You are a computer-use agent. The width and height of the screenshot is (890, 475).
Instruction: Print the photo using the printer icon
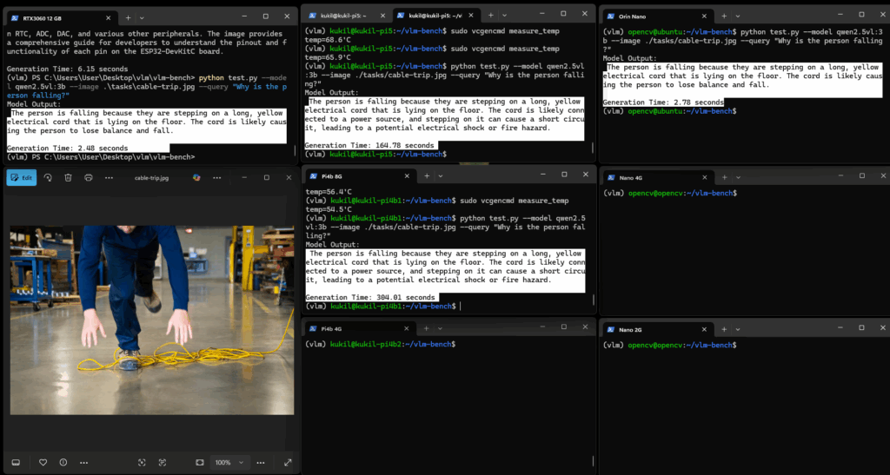tap(89, 177)
